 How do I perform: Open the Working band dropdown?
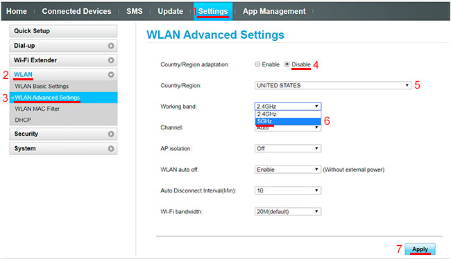(x=288, y=107)
